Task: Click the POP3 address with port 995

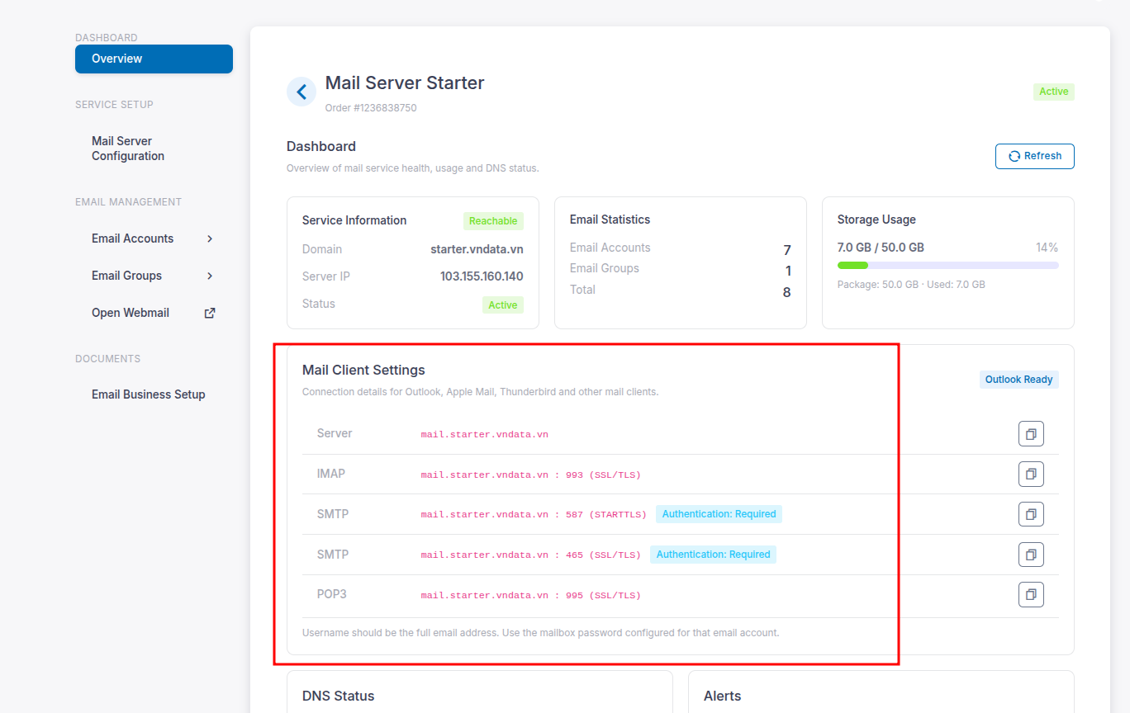Action: [531, 595]
